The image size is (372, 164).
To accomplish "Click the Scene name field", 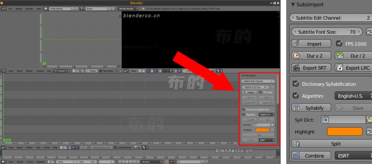I will click(x=96, y=9).
